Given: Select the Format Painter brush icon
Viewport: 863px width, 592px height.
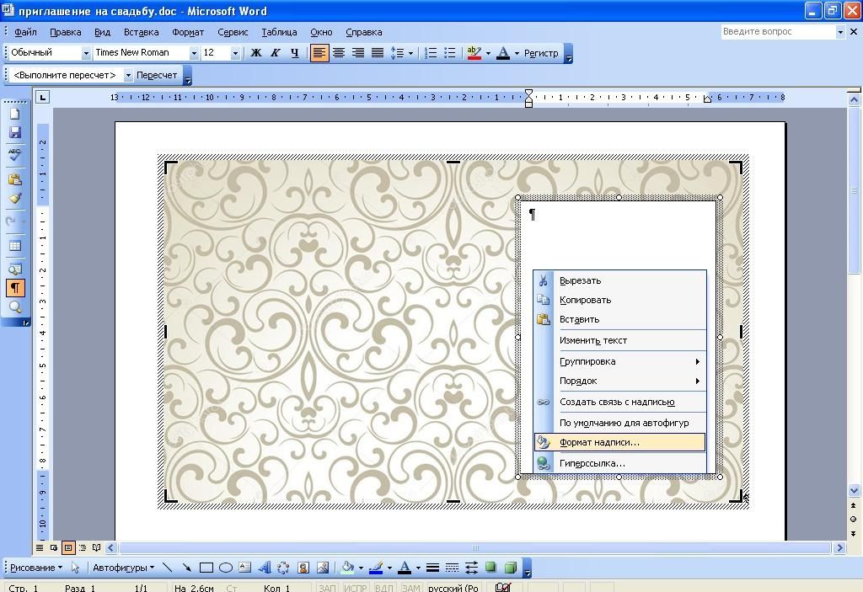Looking at the screenshot, I should pyautogui.click(x=14, y=199).
